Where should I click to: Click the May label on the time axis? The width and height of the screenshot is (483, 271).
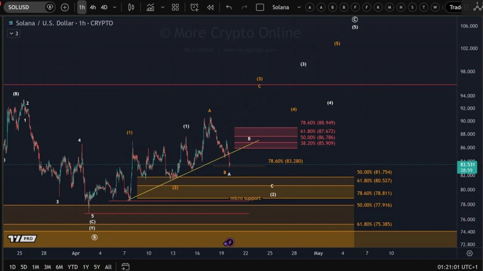pyautogui.click(x=318, y=253)
